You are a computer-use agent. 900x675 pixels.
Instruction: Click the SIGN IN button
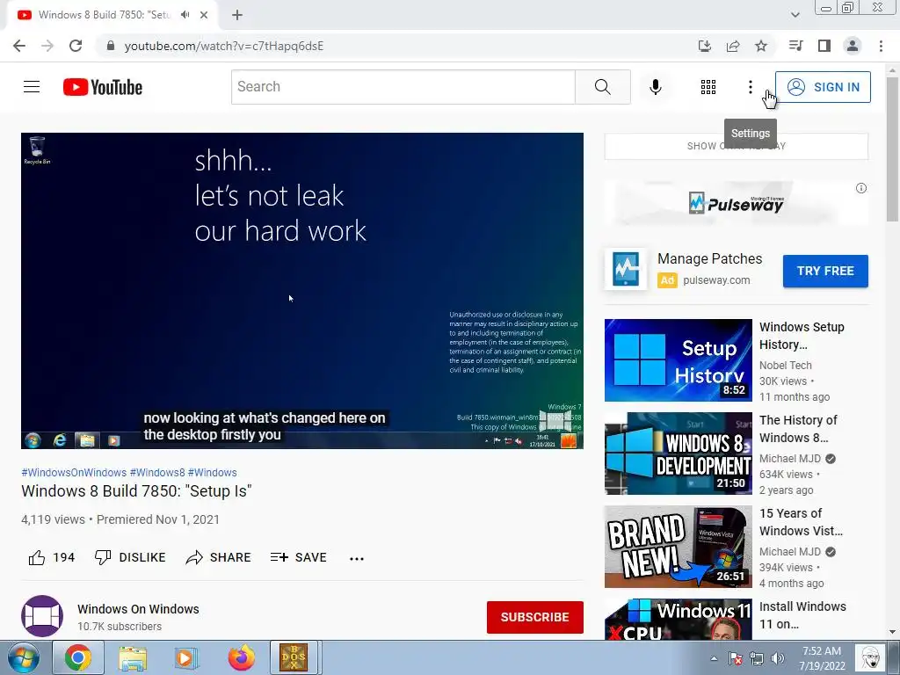[823, 87]
